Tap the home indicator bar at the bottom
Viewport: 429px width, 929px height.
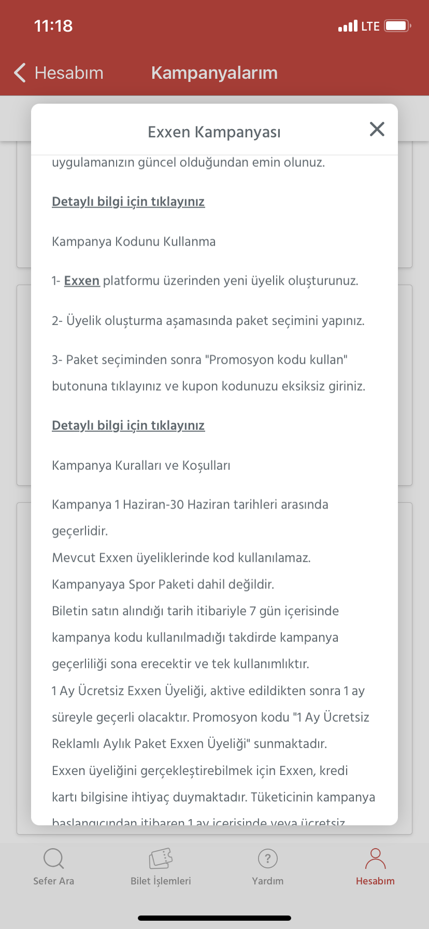click(214, 918)
